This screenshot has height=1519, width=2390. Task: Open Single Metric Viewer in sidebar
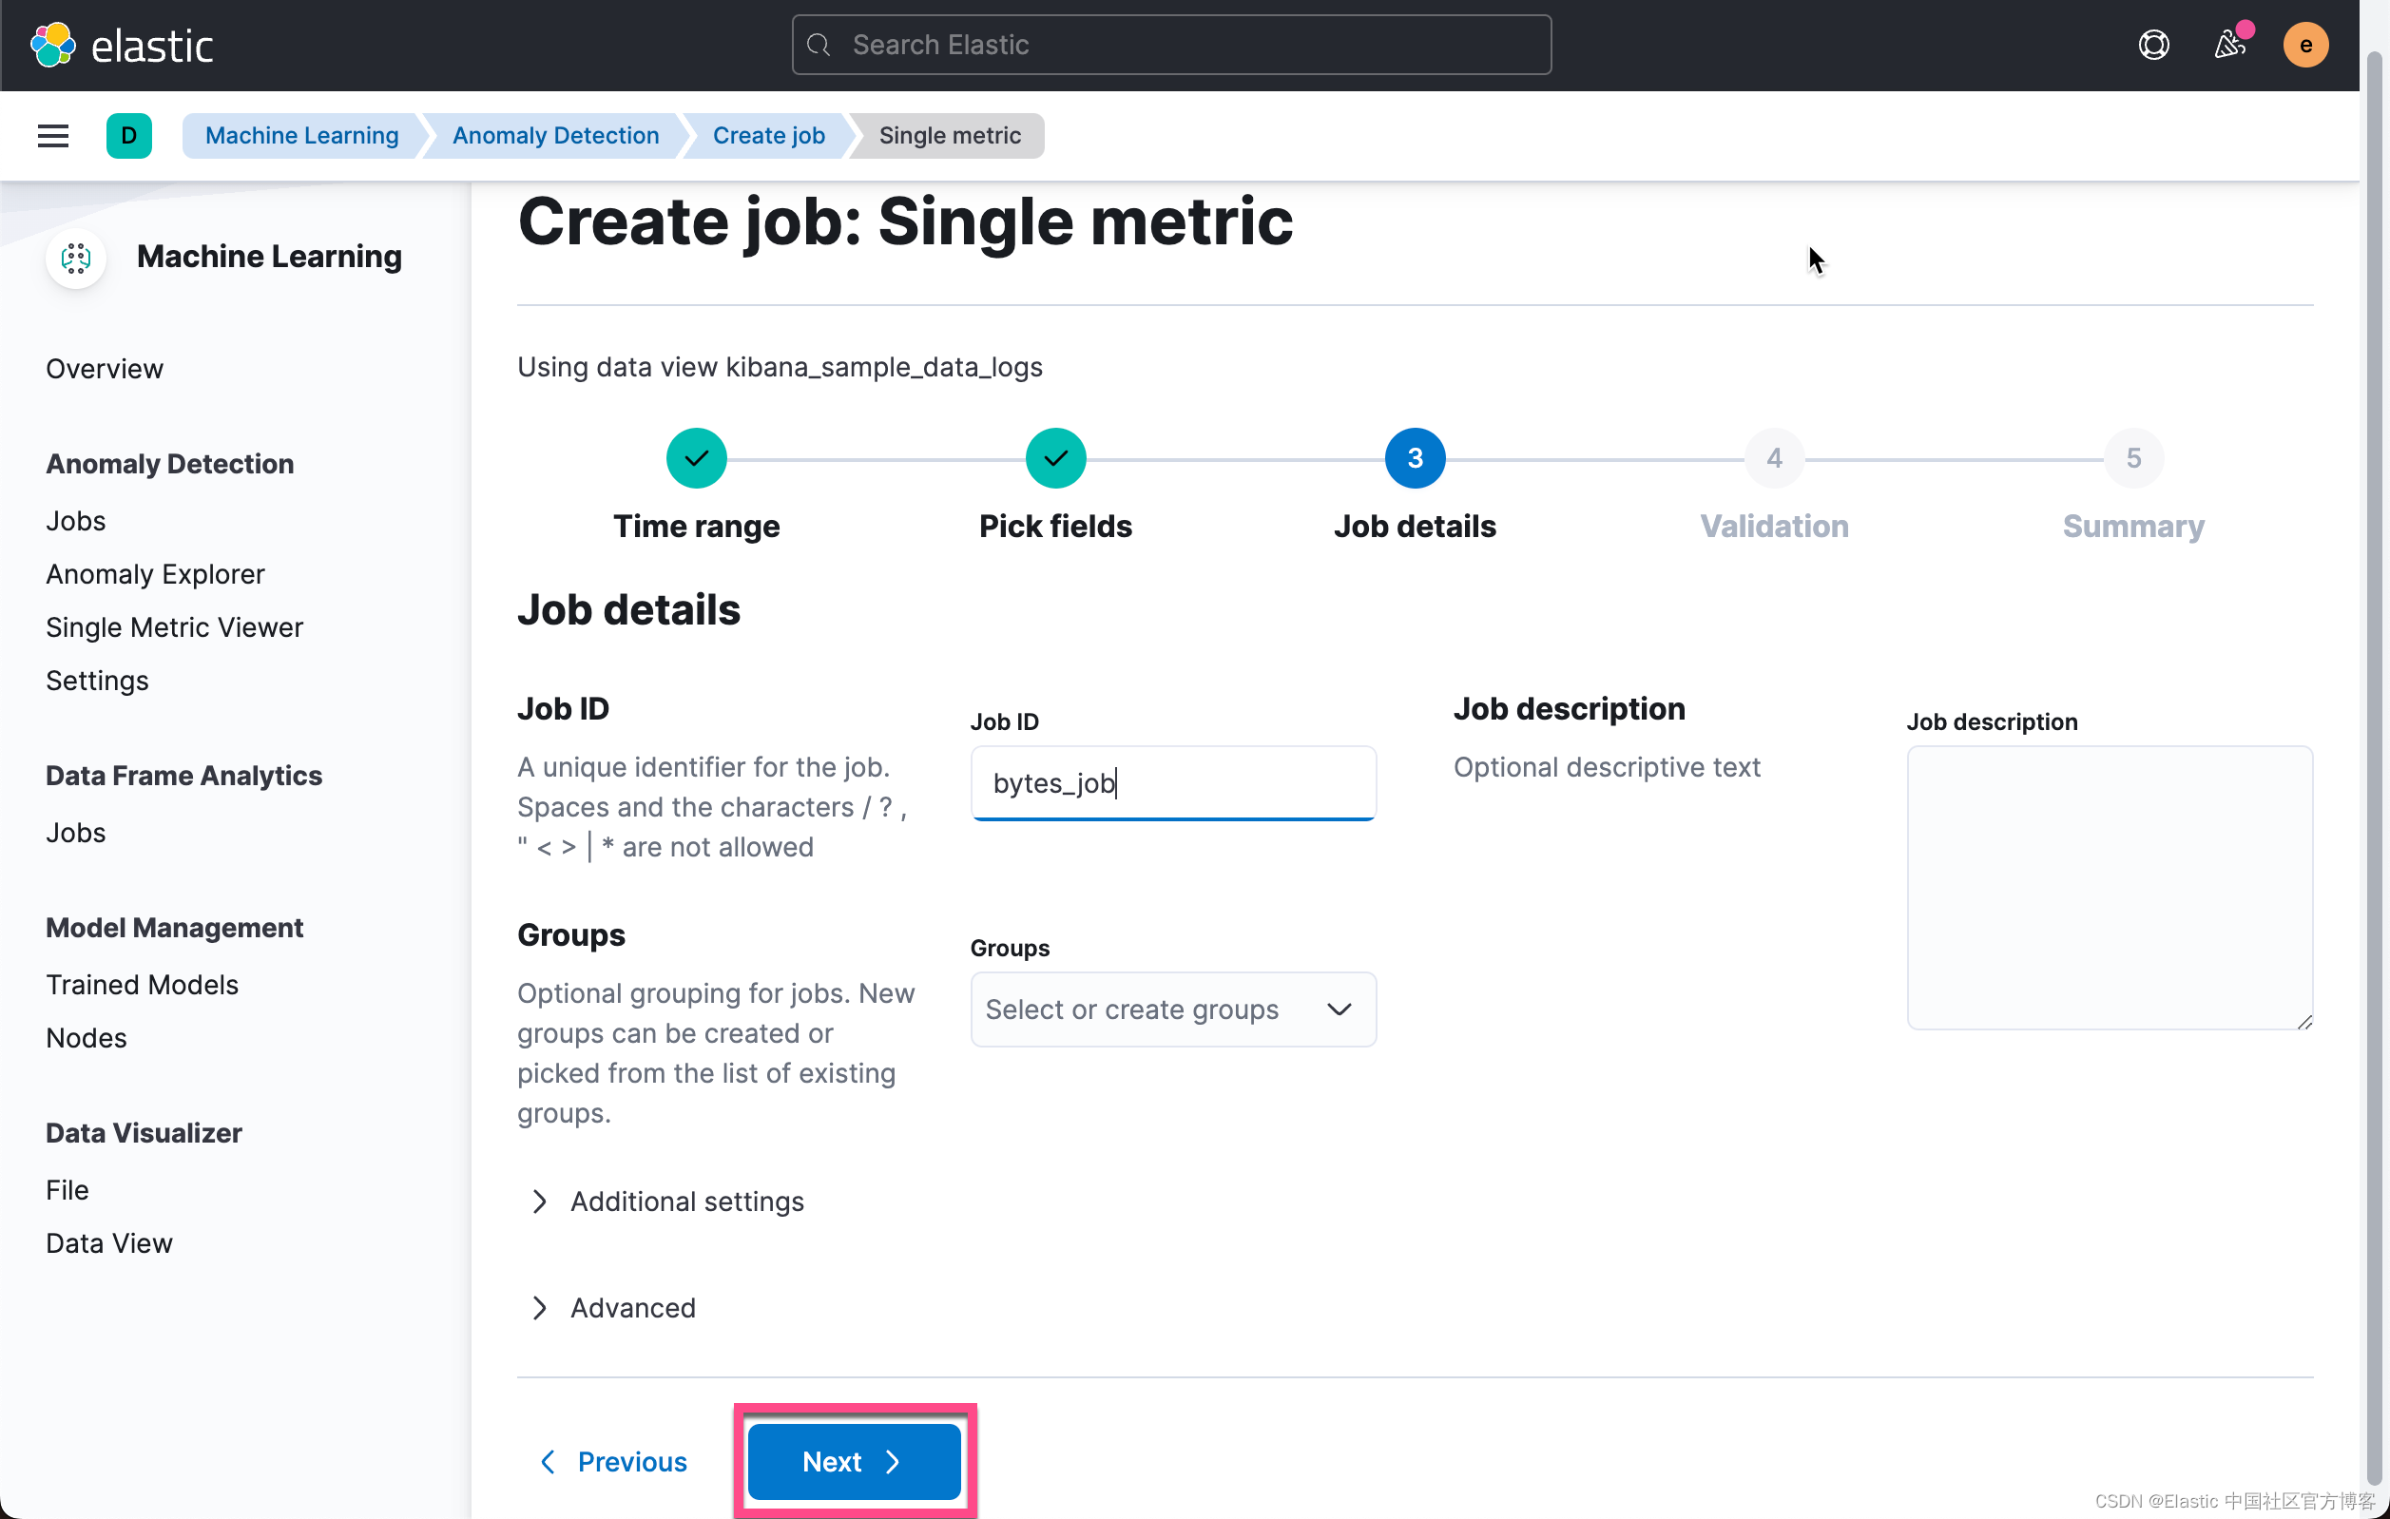174,627
